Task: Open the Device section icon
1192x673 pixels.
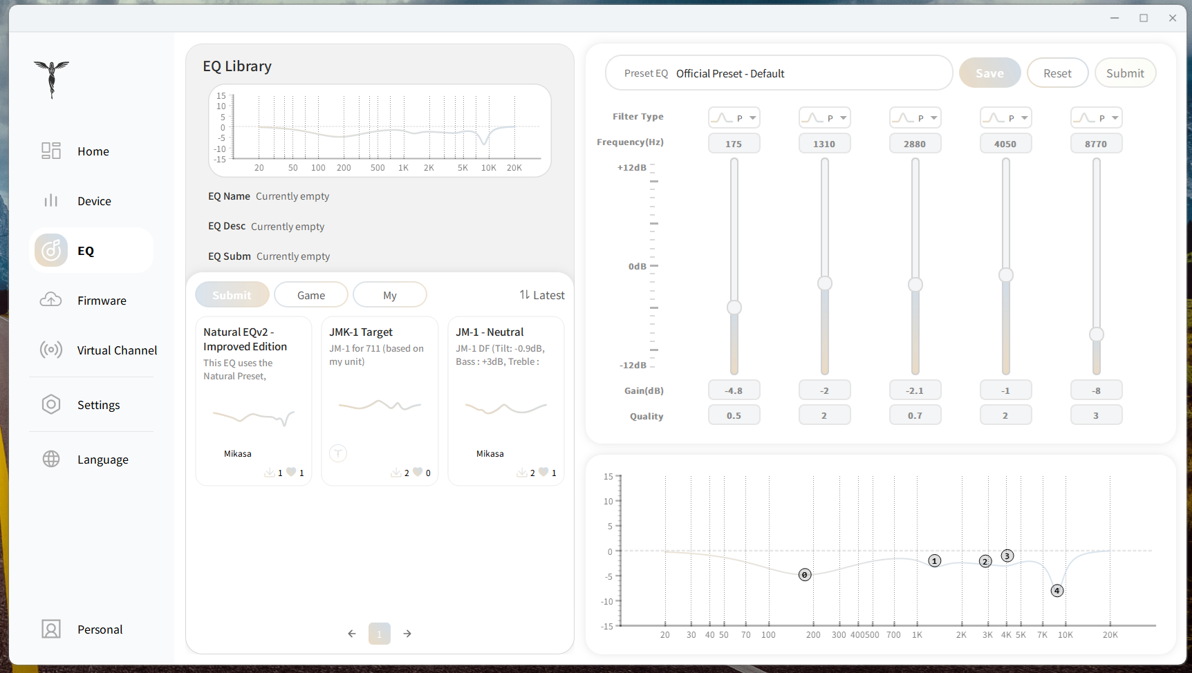Action: click(x=51, y=200)
